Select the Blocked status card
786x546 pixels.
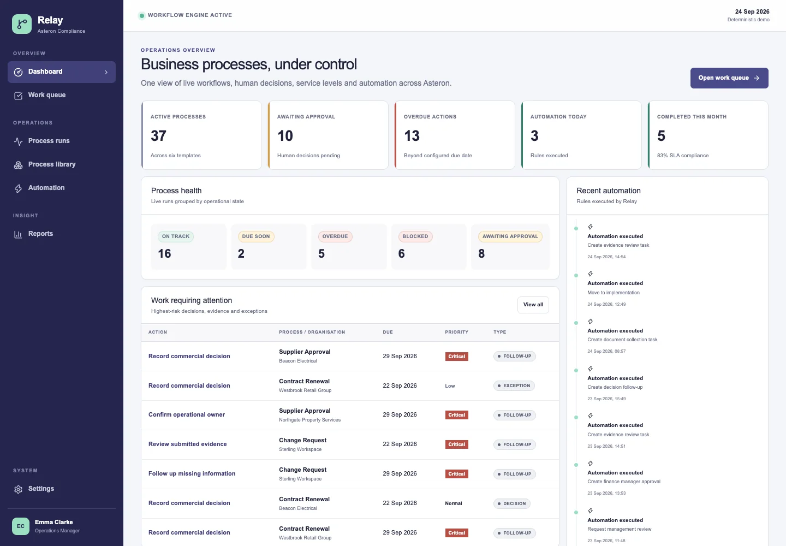(429, 247)
